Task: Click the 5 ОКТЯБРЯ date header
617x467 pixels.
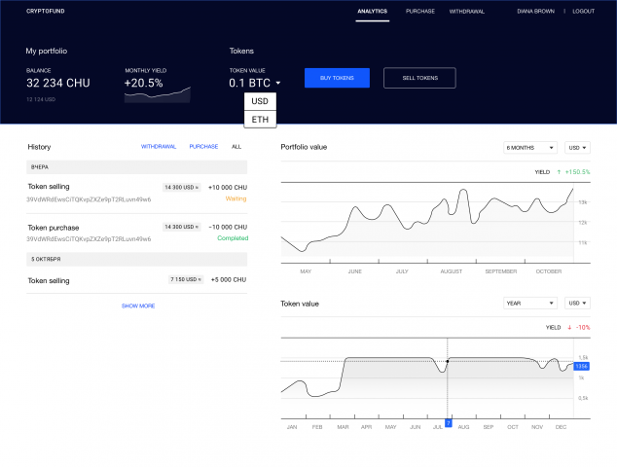Action: tap(136, 259)
